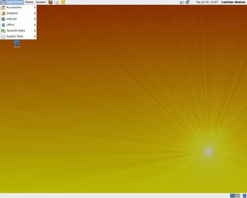
Task: Open the Sound & Video submenu
Action: click(x=19, y=30)
